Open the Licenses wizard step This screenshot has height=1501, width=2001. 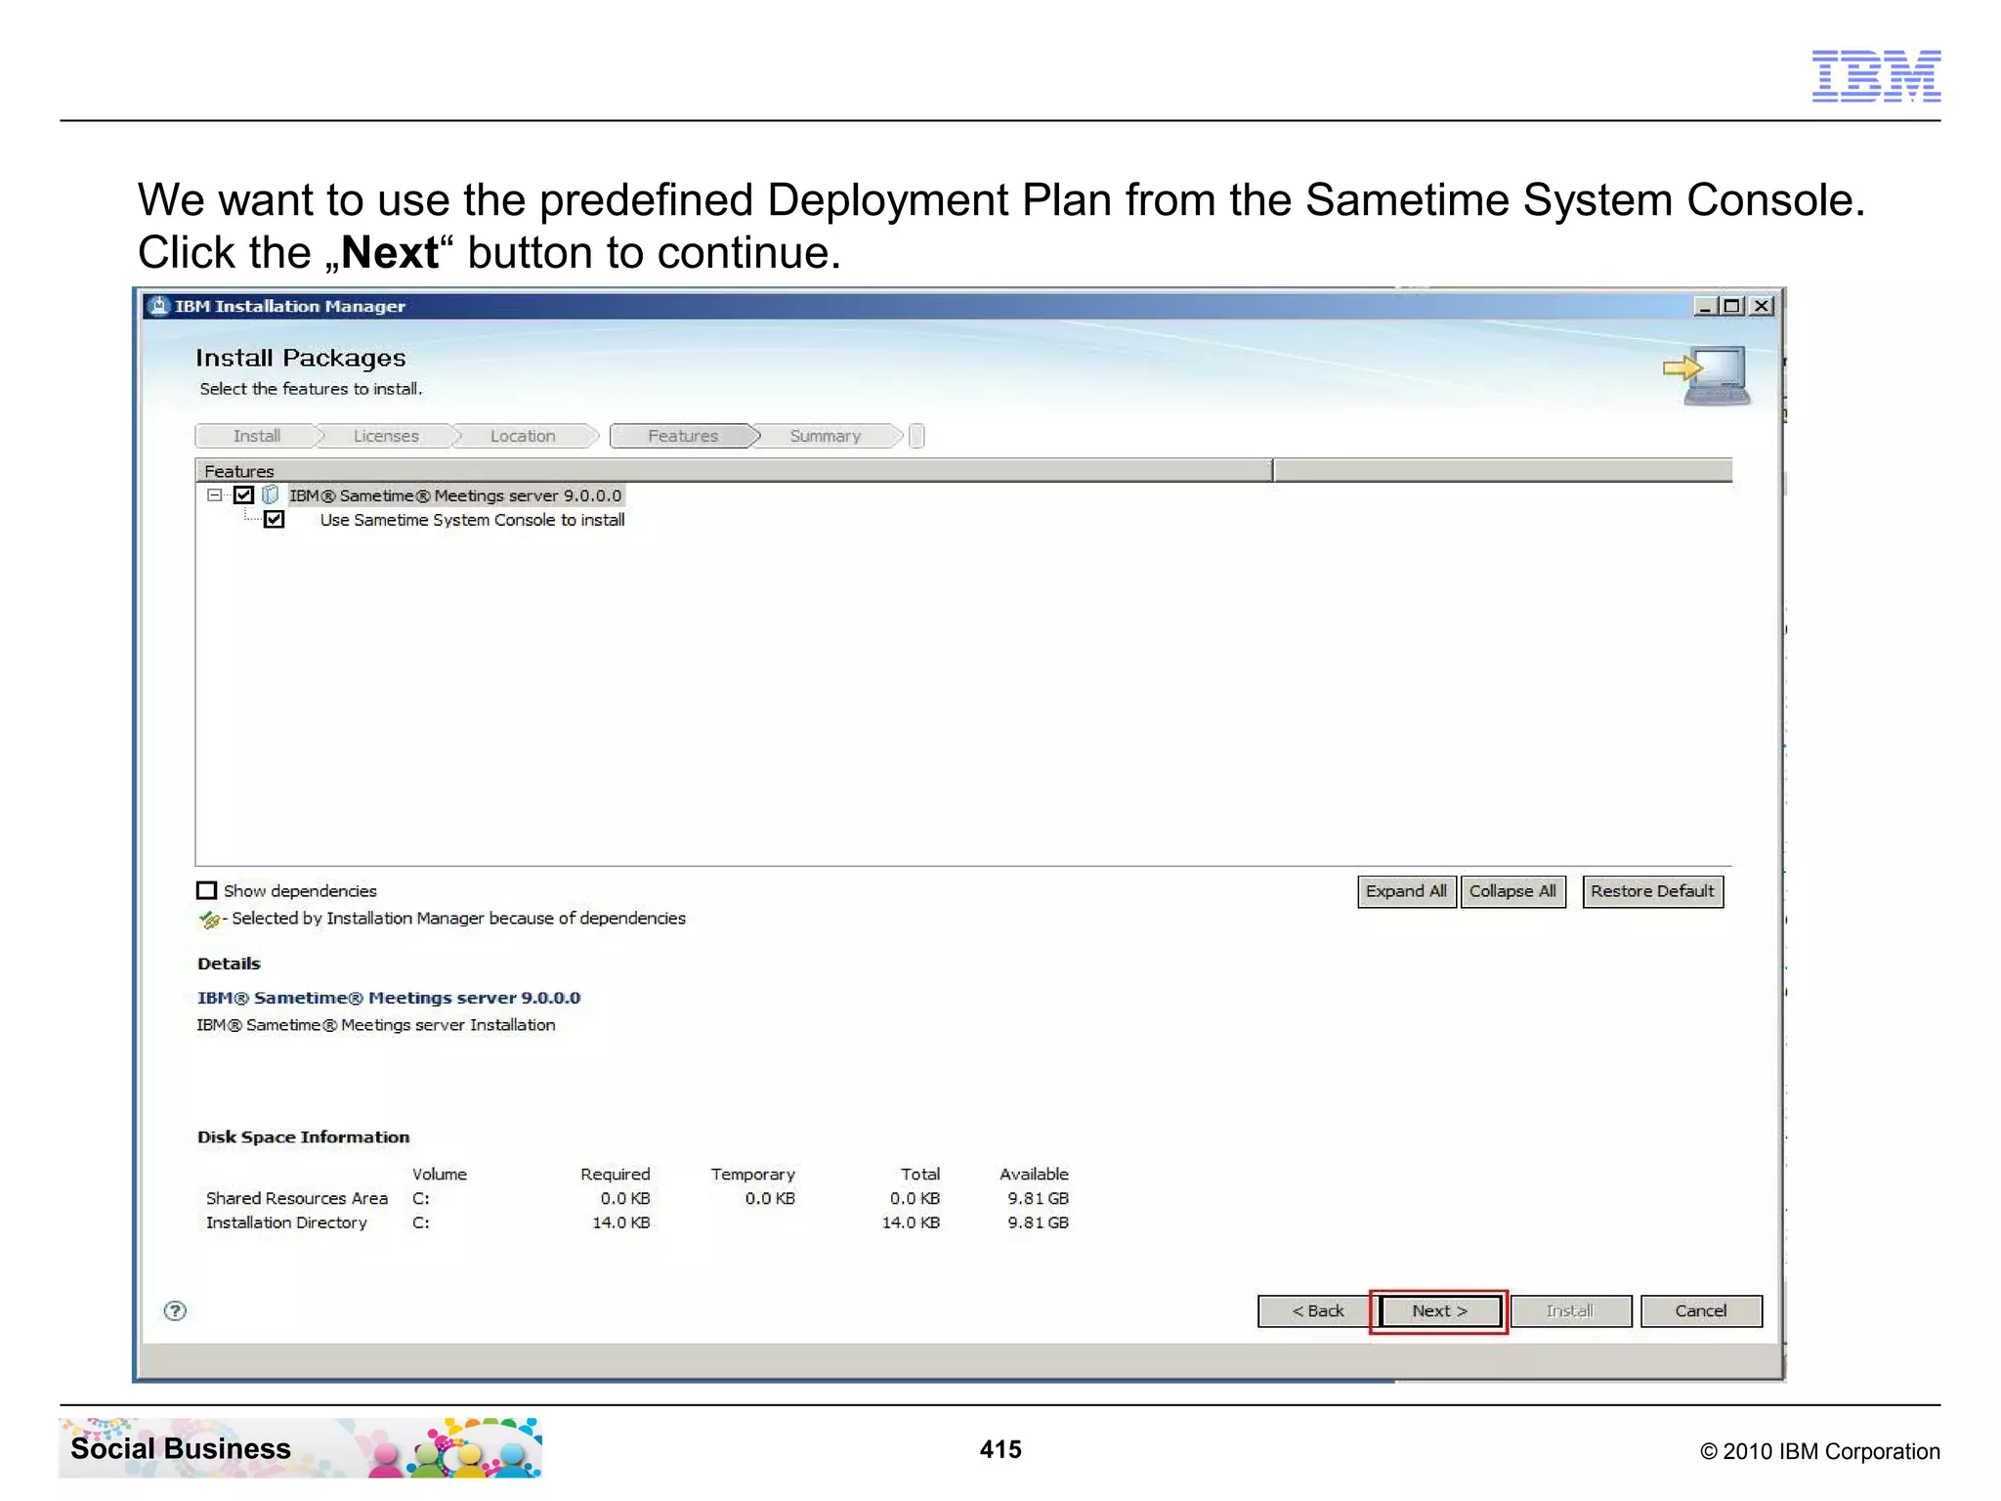(x=386, y=436)
